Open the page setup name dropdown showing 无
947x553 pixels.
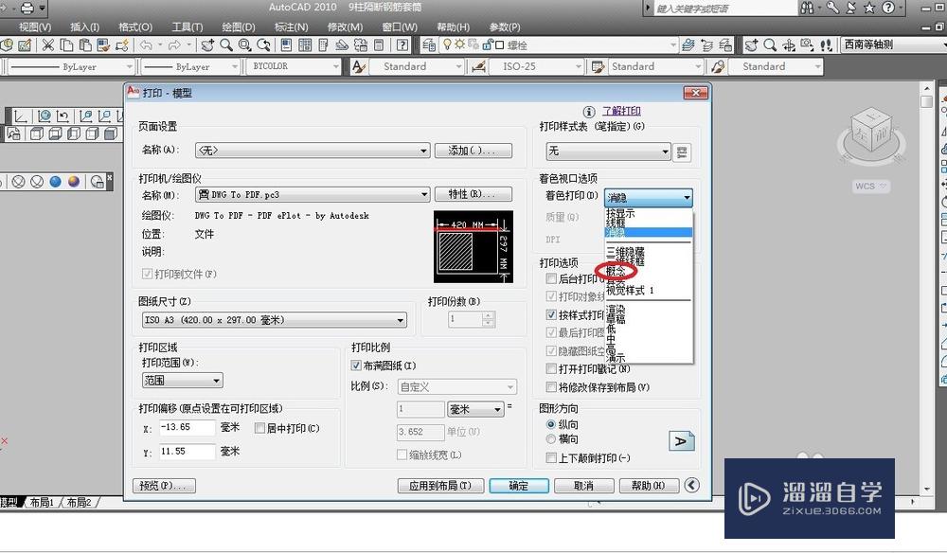coord(422,151)
